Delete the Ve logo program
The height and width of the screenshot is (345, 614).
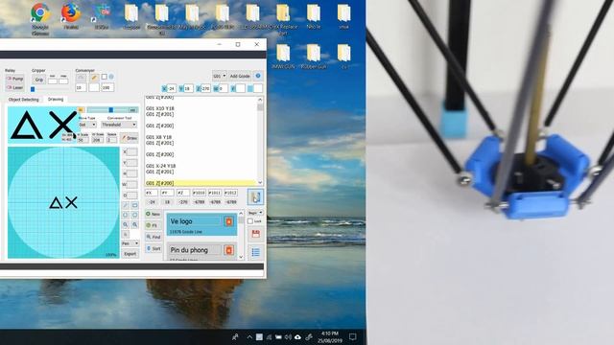(x=229, y=221)
